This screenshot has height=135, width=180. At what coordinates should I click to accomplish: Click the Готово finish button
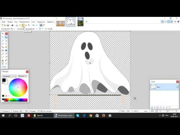(x=49, y=29)
